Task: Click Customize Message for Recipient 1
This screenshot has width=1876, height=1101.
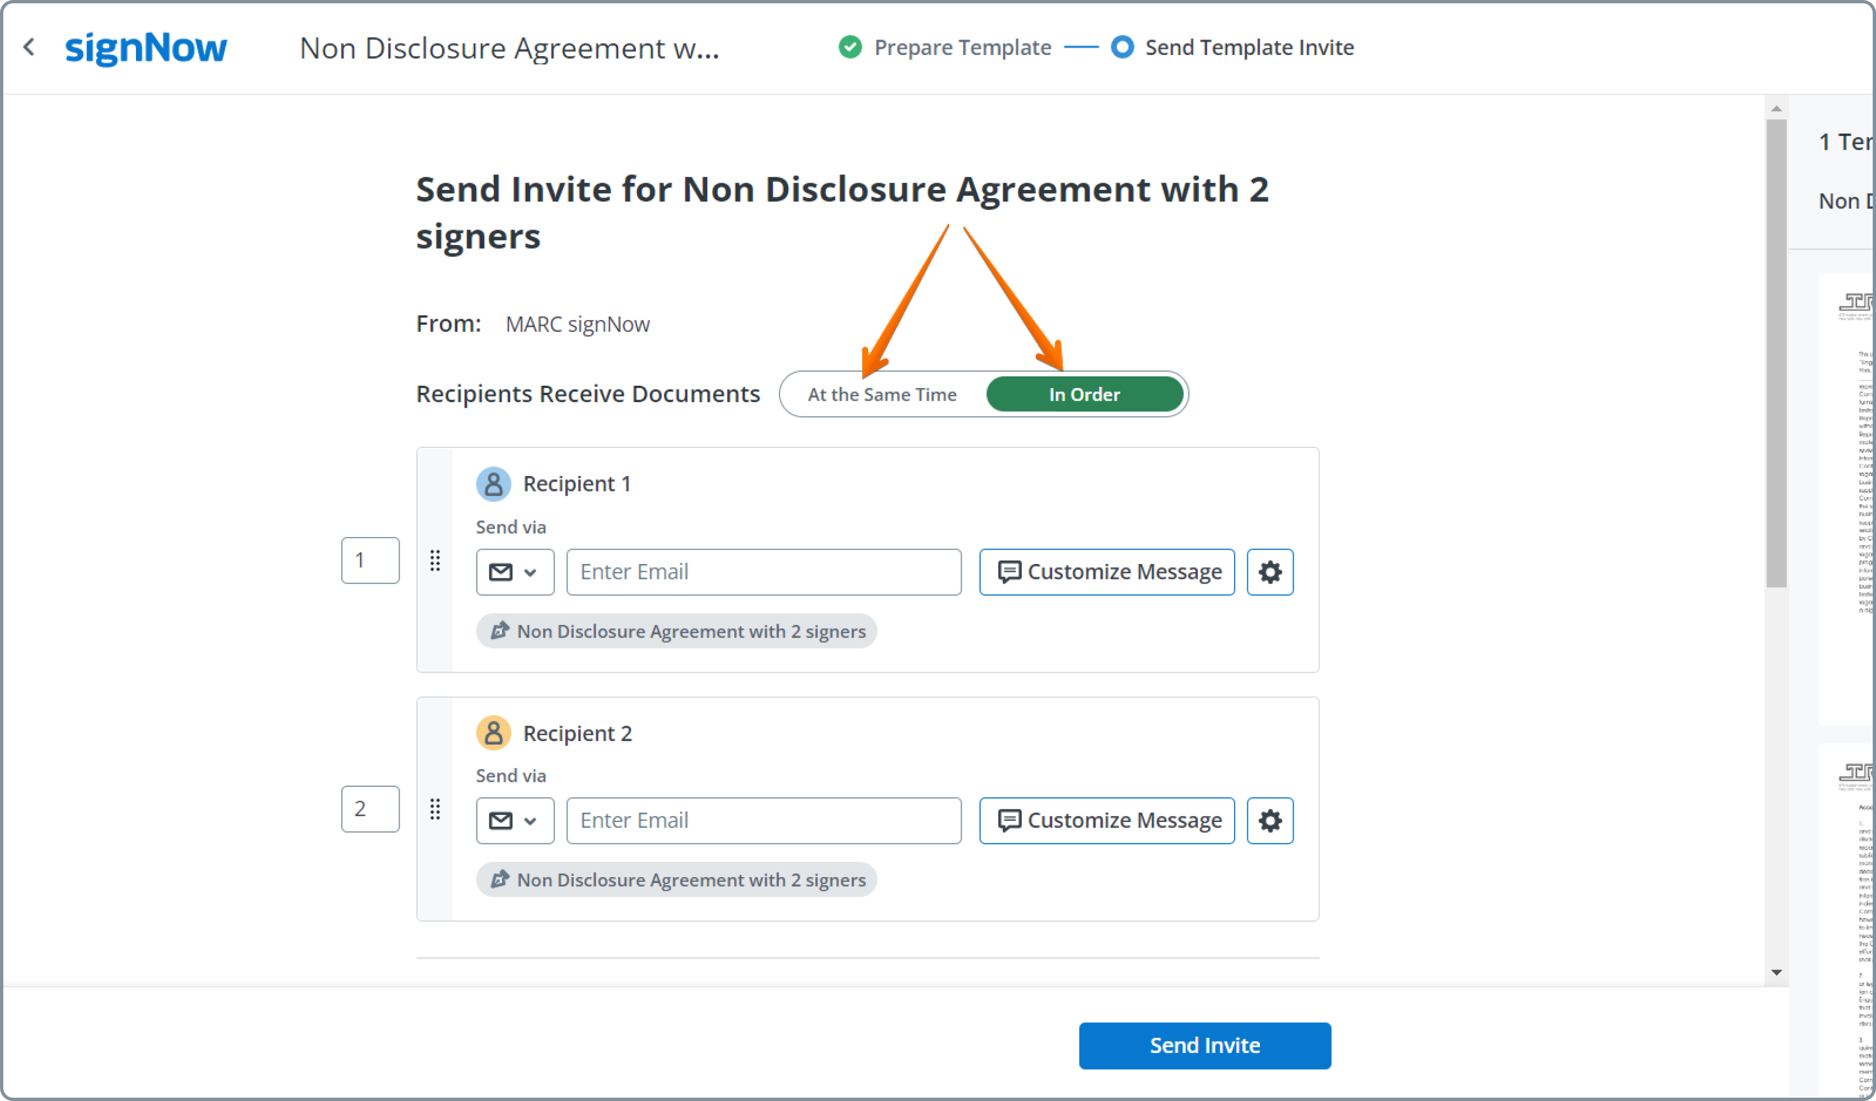Action: tap(1106, 572)
